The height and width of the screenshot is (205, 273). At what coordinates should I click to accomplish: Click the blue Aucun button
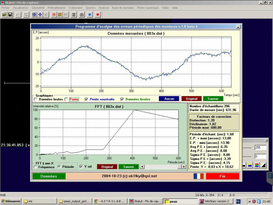click(x=169, y=99)
